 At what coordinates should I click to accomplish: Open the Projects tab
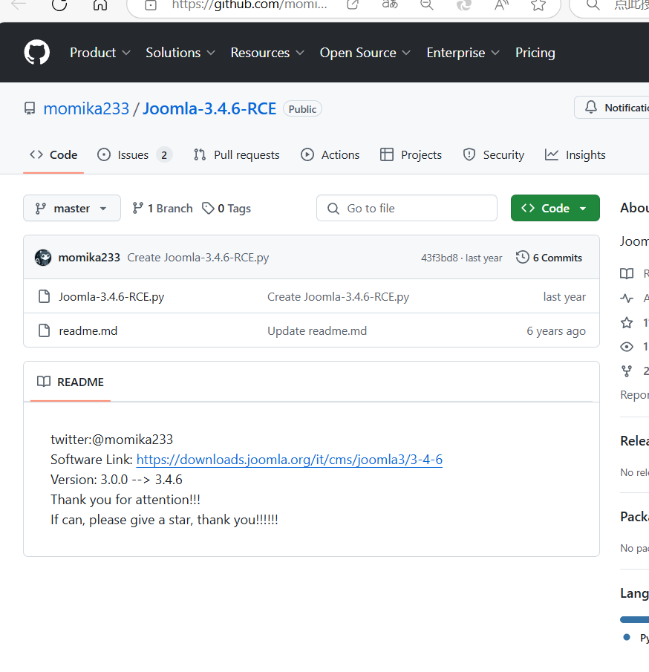pos(411,154)
